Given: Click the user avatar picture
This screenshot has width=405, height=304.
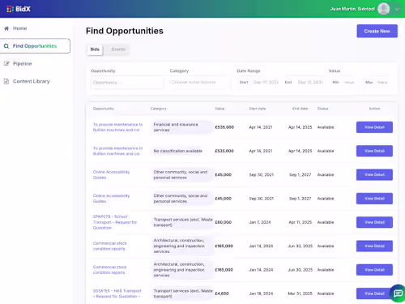Looking at the screenshot, I should point(383,9).
